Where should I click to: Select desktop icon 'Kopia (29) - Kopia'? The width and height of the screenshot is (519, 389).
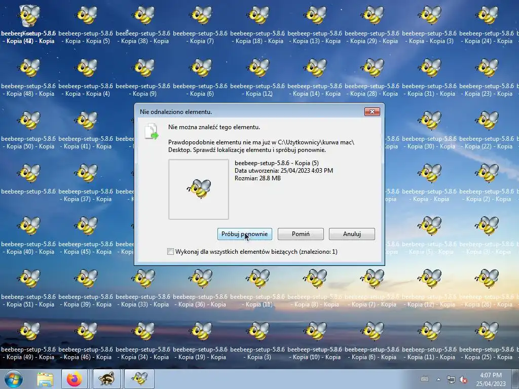pos(372,26)
